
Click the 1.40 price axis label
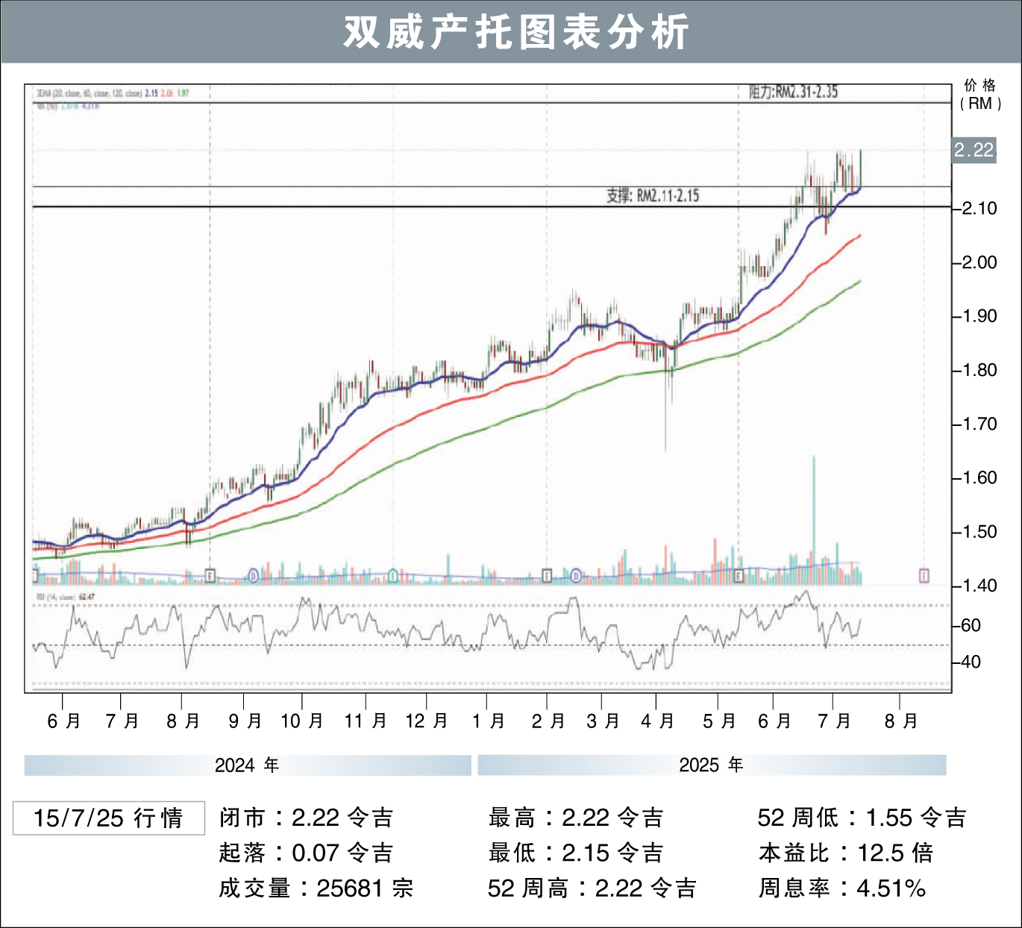point(979,586)
